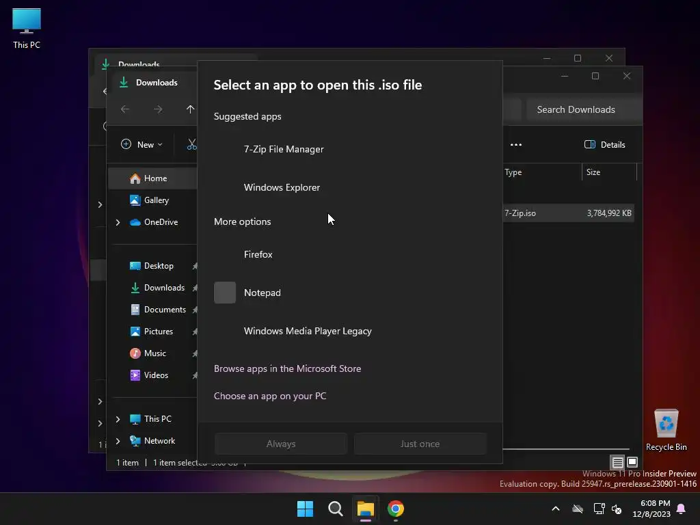This screenshot has height=525, width=700.
Task: Open the Desktop quick access folder
Action: (152, 266)
